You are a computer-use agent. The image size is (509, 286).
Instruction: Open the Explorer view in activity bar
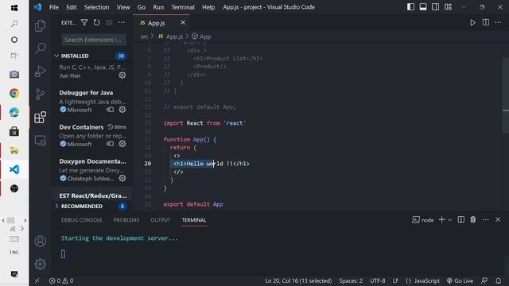pyautogui.click(x=40, y=25)
